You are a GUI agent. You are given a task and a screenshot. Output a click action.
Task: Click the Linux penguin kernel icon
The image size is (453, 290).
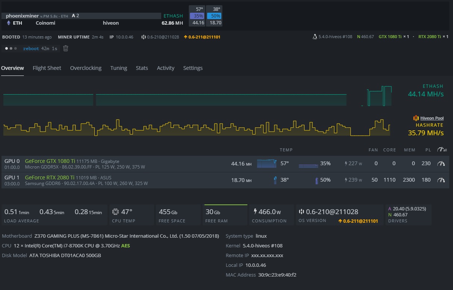315,37
